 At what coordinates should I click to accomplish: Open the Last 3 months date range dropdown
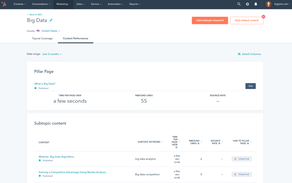click(51, 54)
